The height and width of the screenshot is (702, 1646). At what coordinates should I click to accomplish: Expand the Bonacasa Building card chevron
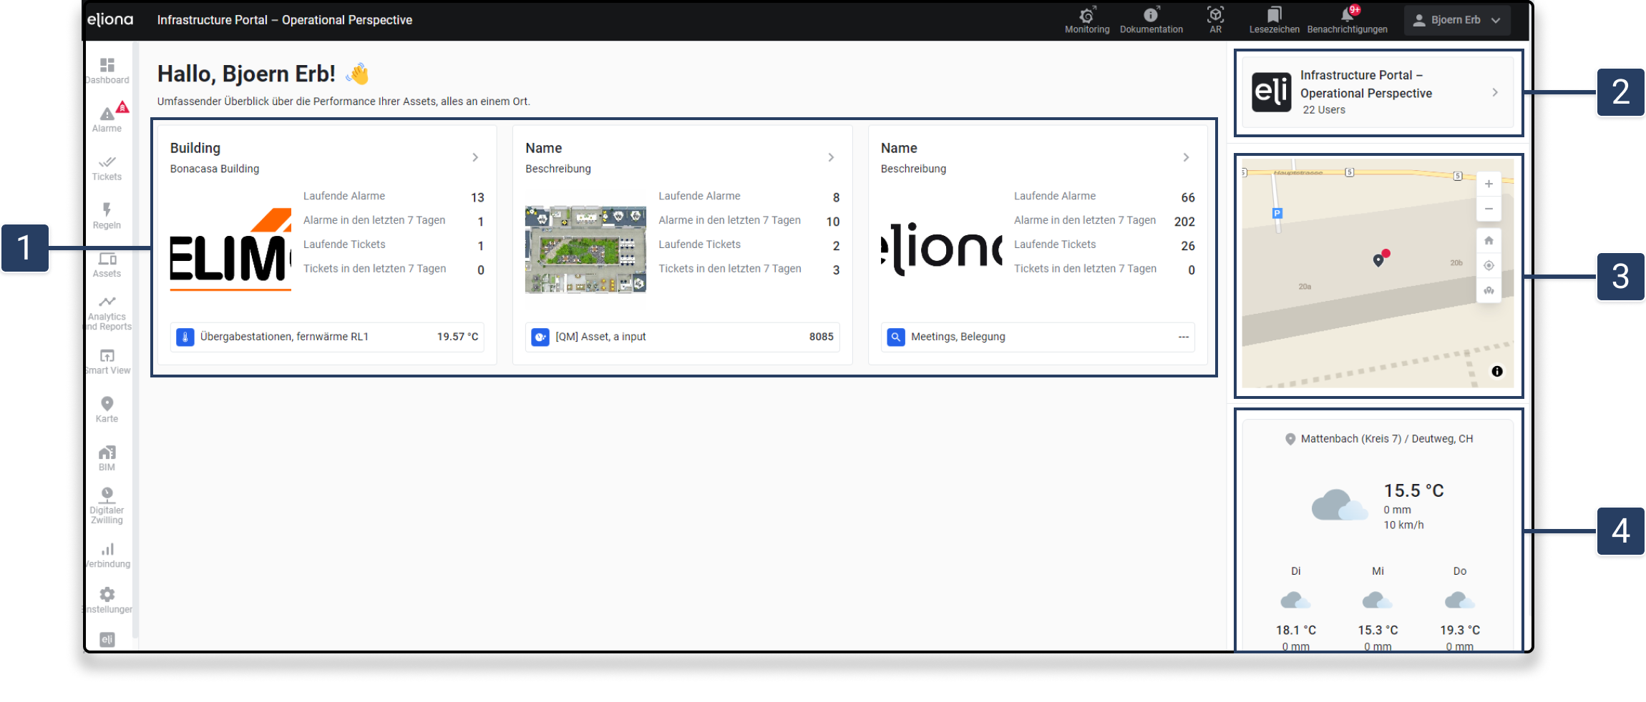click(x=475, y=157)
